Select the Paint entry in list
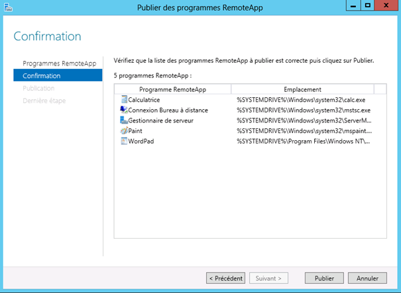 click(x=135, y=131)
